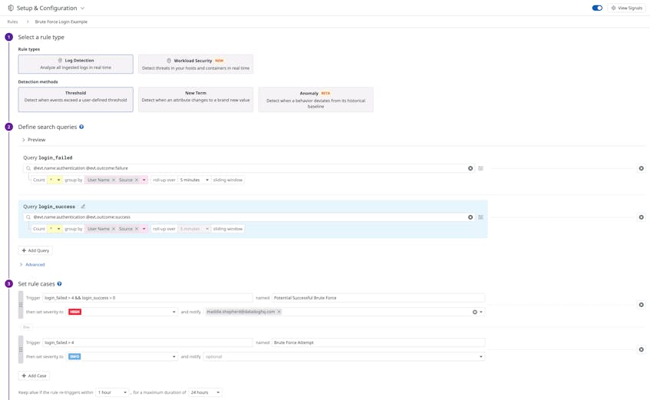This screenshot has width=650, height=400.
Task: Choose the Anomaly detection method
Action: click(x=315, y=99)
